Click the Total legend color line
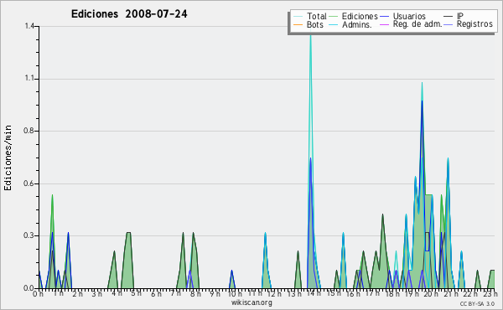Image resolution: width=503 pixels, height=310 pixels. coord(298,17)
